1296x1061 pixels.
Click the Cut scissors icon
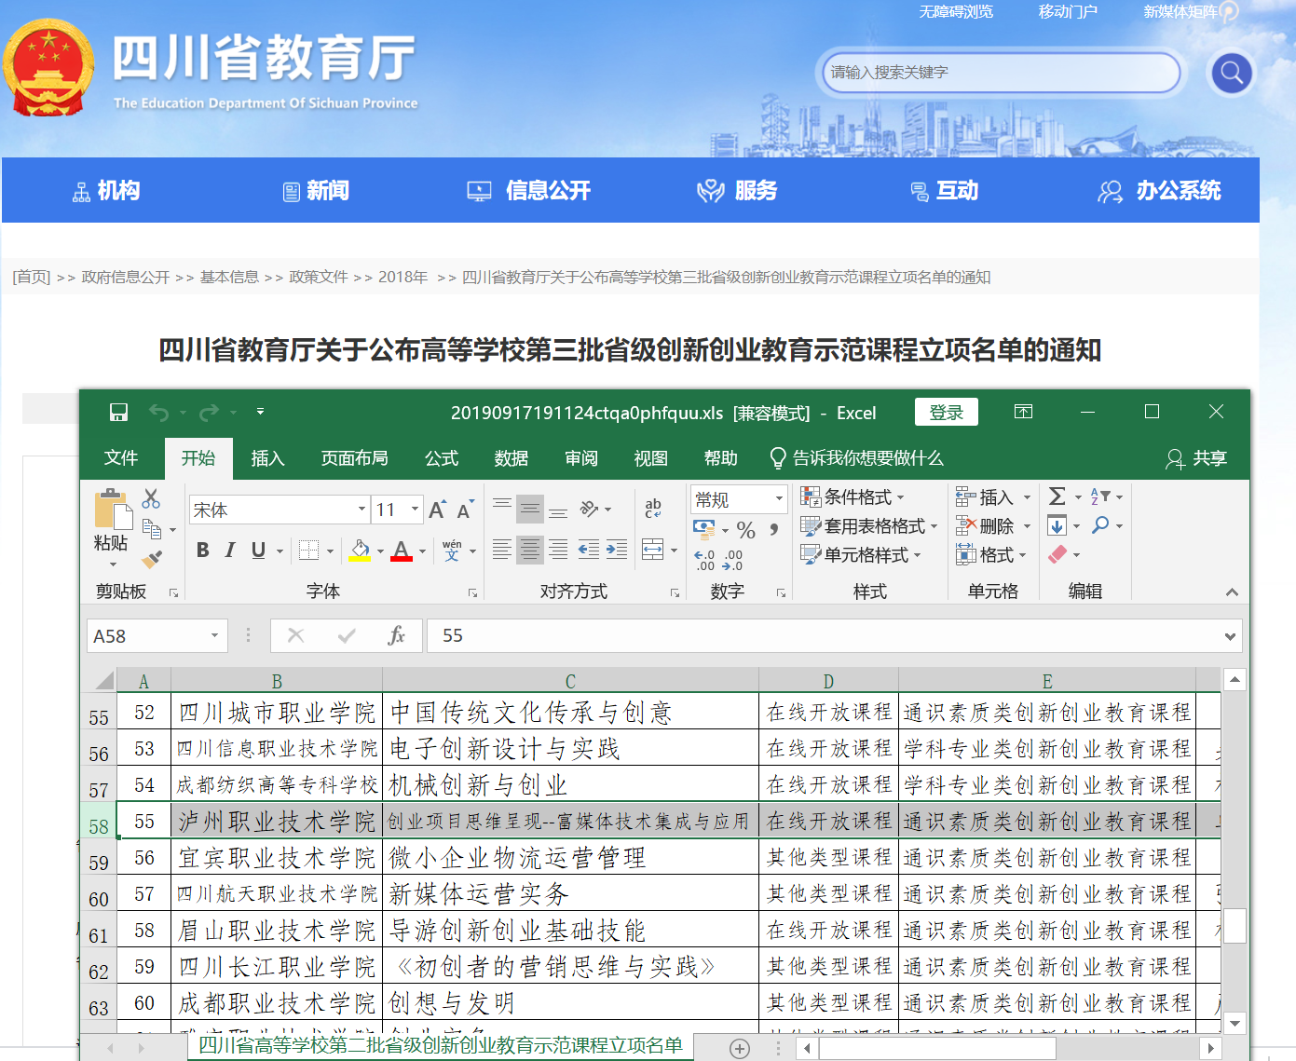(x=151, y=499)
